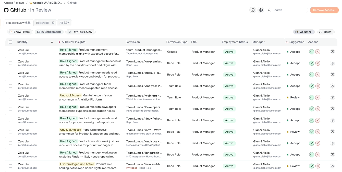The height and width of the screenshot is (172, 342).
Task: Open the Columns chooser
Action: (x=304, y=32)
